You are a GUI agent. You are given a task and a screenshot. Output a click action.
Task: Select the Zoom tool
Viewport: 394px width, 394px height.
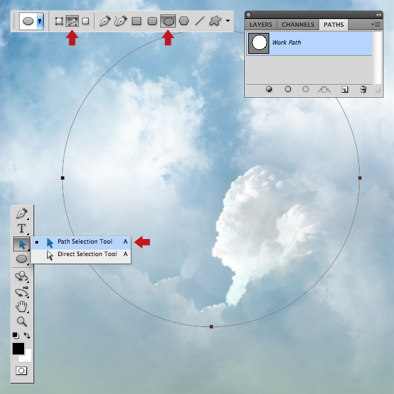pos(22,321)
